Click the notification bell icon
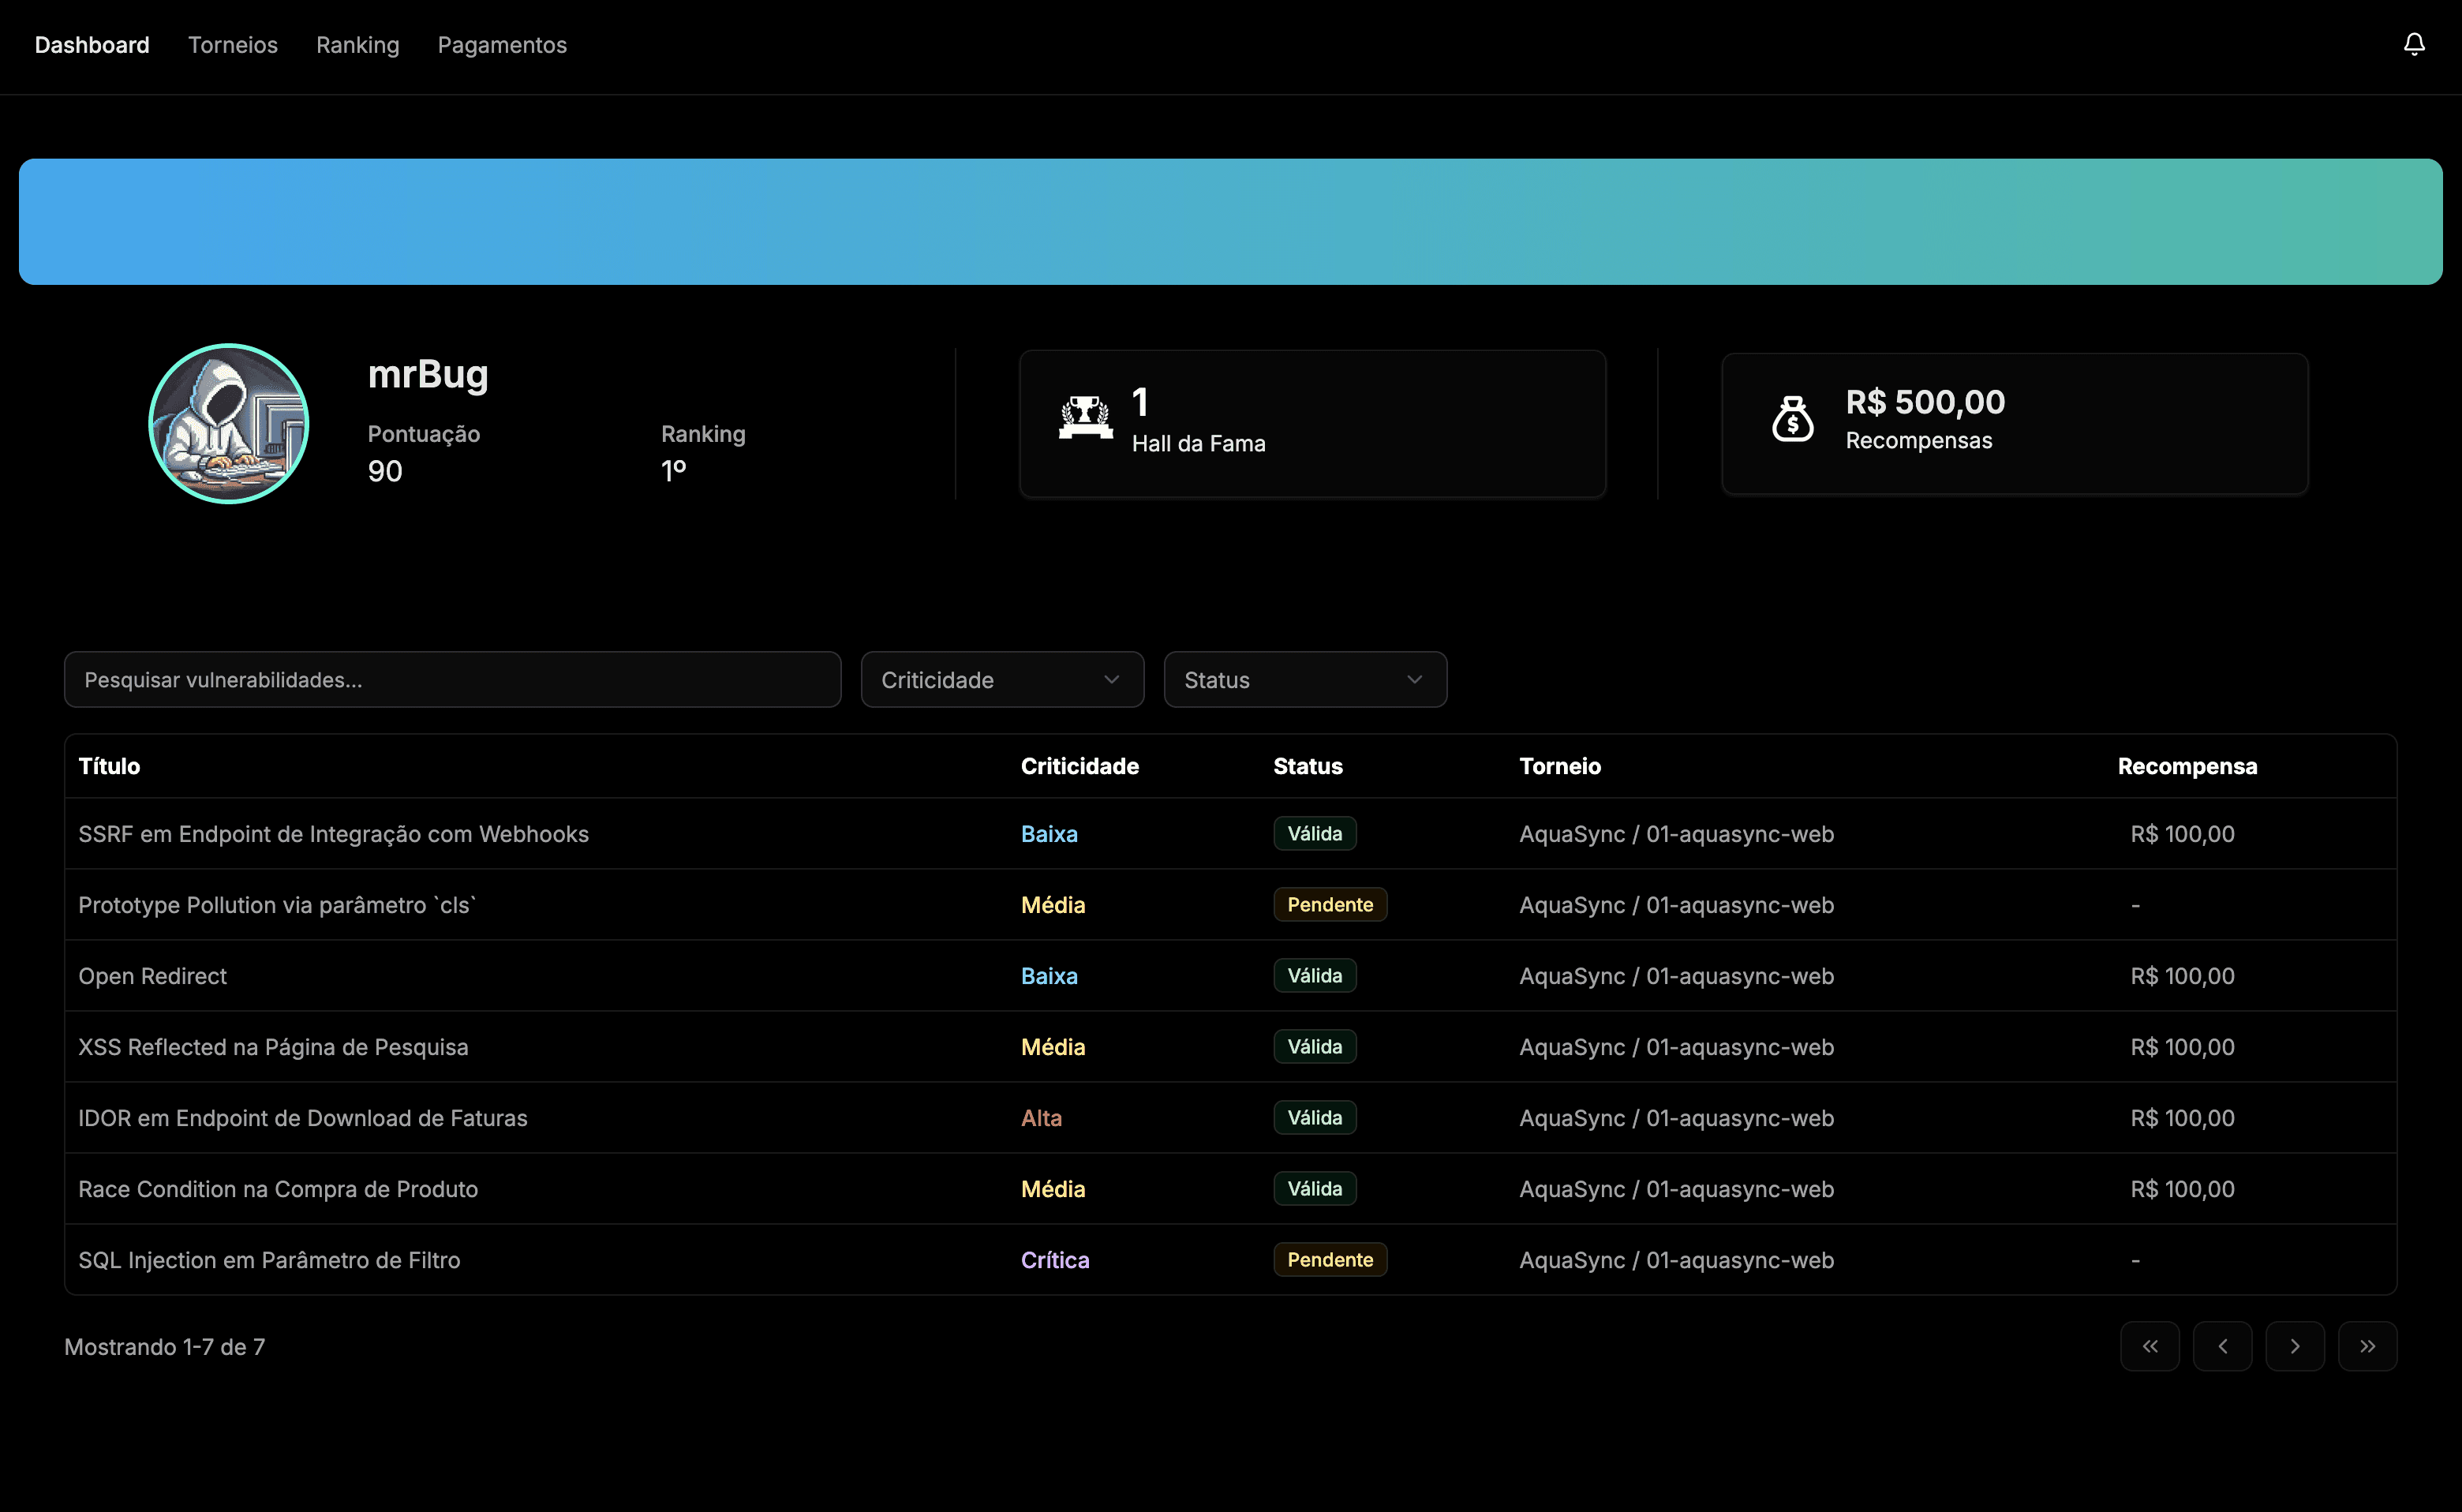 coord(2413,44)
